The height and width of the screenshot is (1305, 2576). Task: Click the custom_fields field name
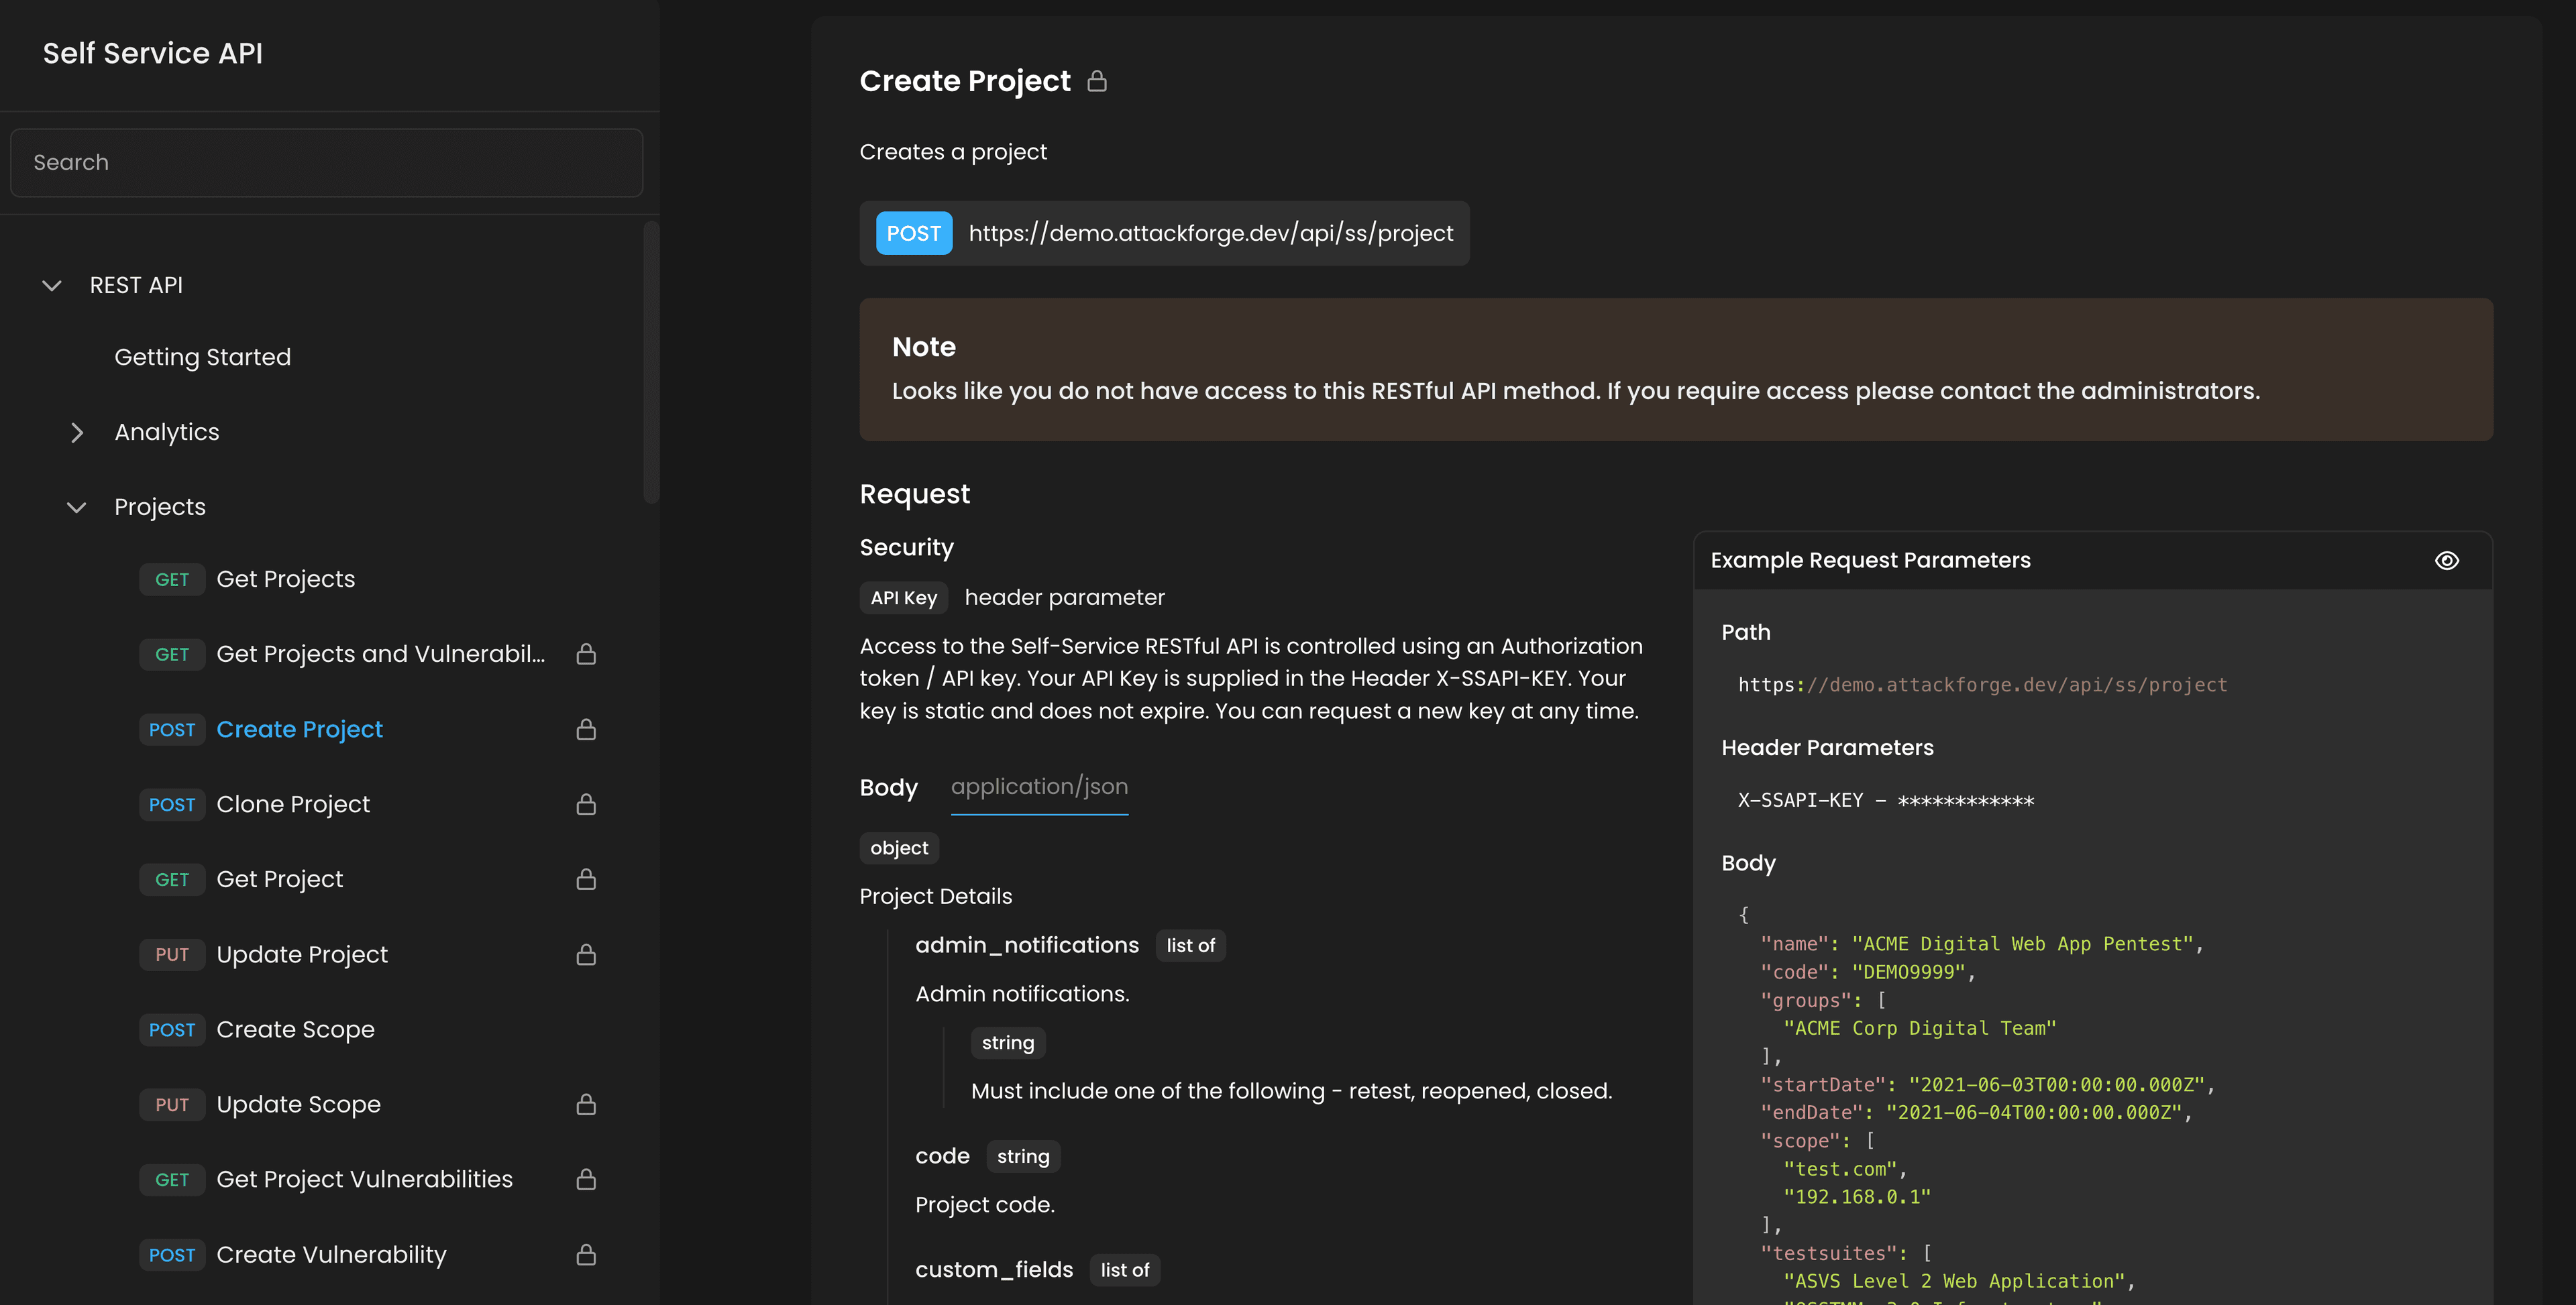tap(994, 1270)
